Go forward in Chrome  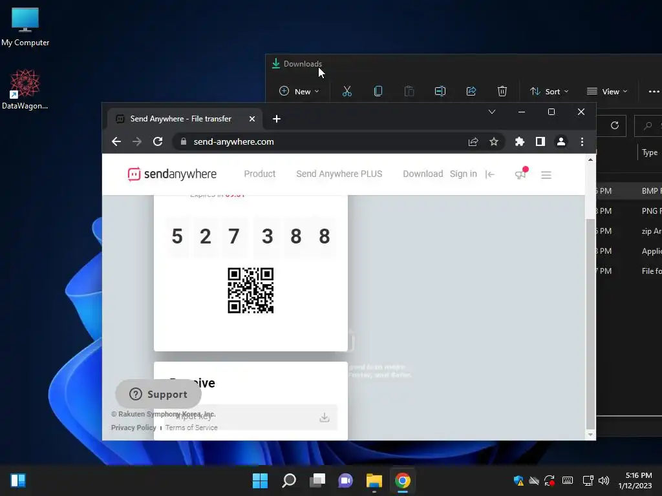tap(137, 141)
